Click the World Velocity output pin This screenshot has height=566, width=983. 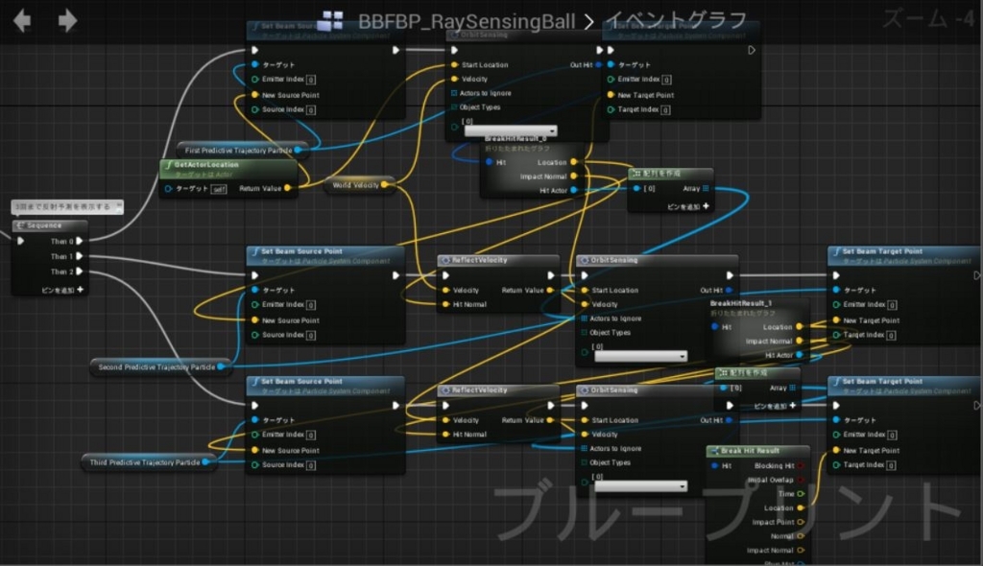(384, 184)
